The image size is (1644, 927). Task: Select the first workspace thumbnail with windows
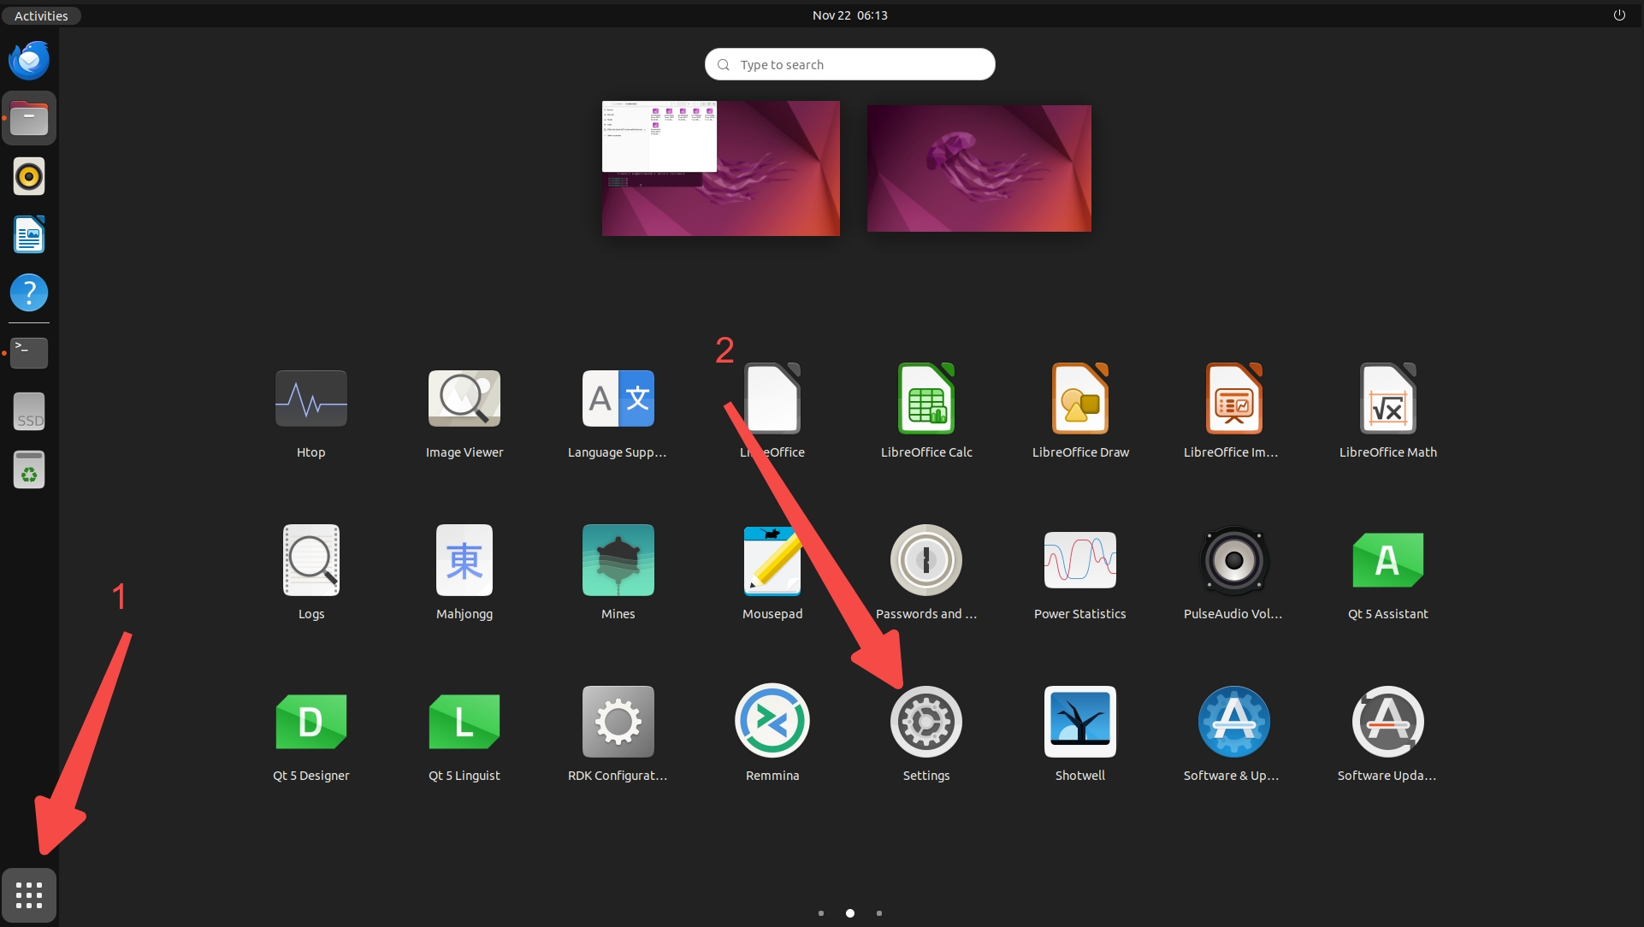point(720,168)
